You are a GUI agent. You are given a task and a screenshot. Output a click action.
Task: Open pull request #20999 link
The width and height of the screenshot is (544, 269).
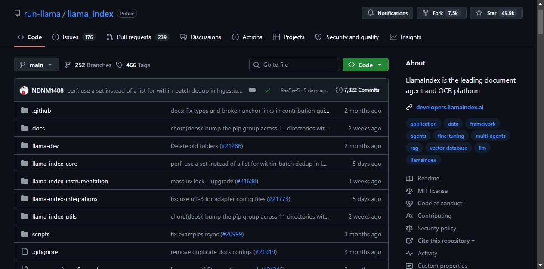pos(232,234)
